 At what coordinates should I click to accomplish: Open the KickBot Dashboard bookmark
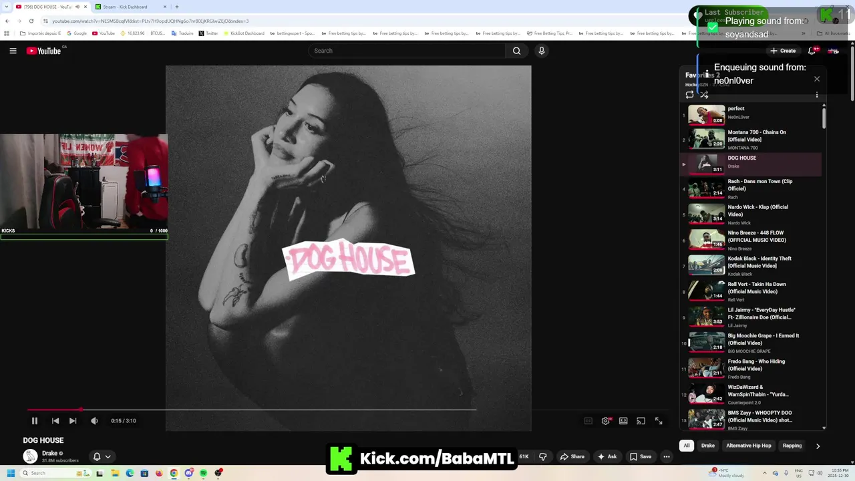click(244, 33)
